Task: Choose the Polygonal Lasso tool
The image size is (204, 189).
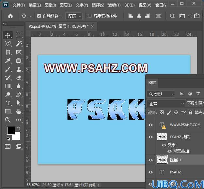Action: point(8,44)
